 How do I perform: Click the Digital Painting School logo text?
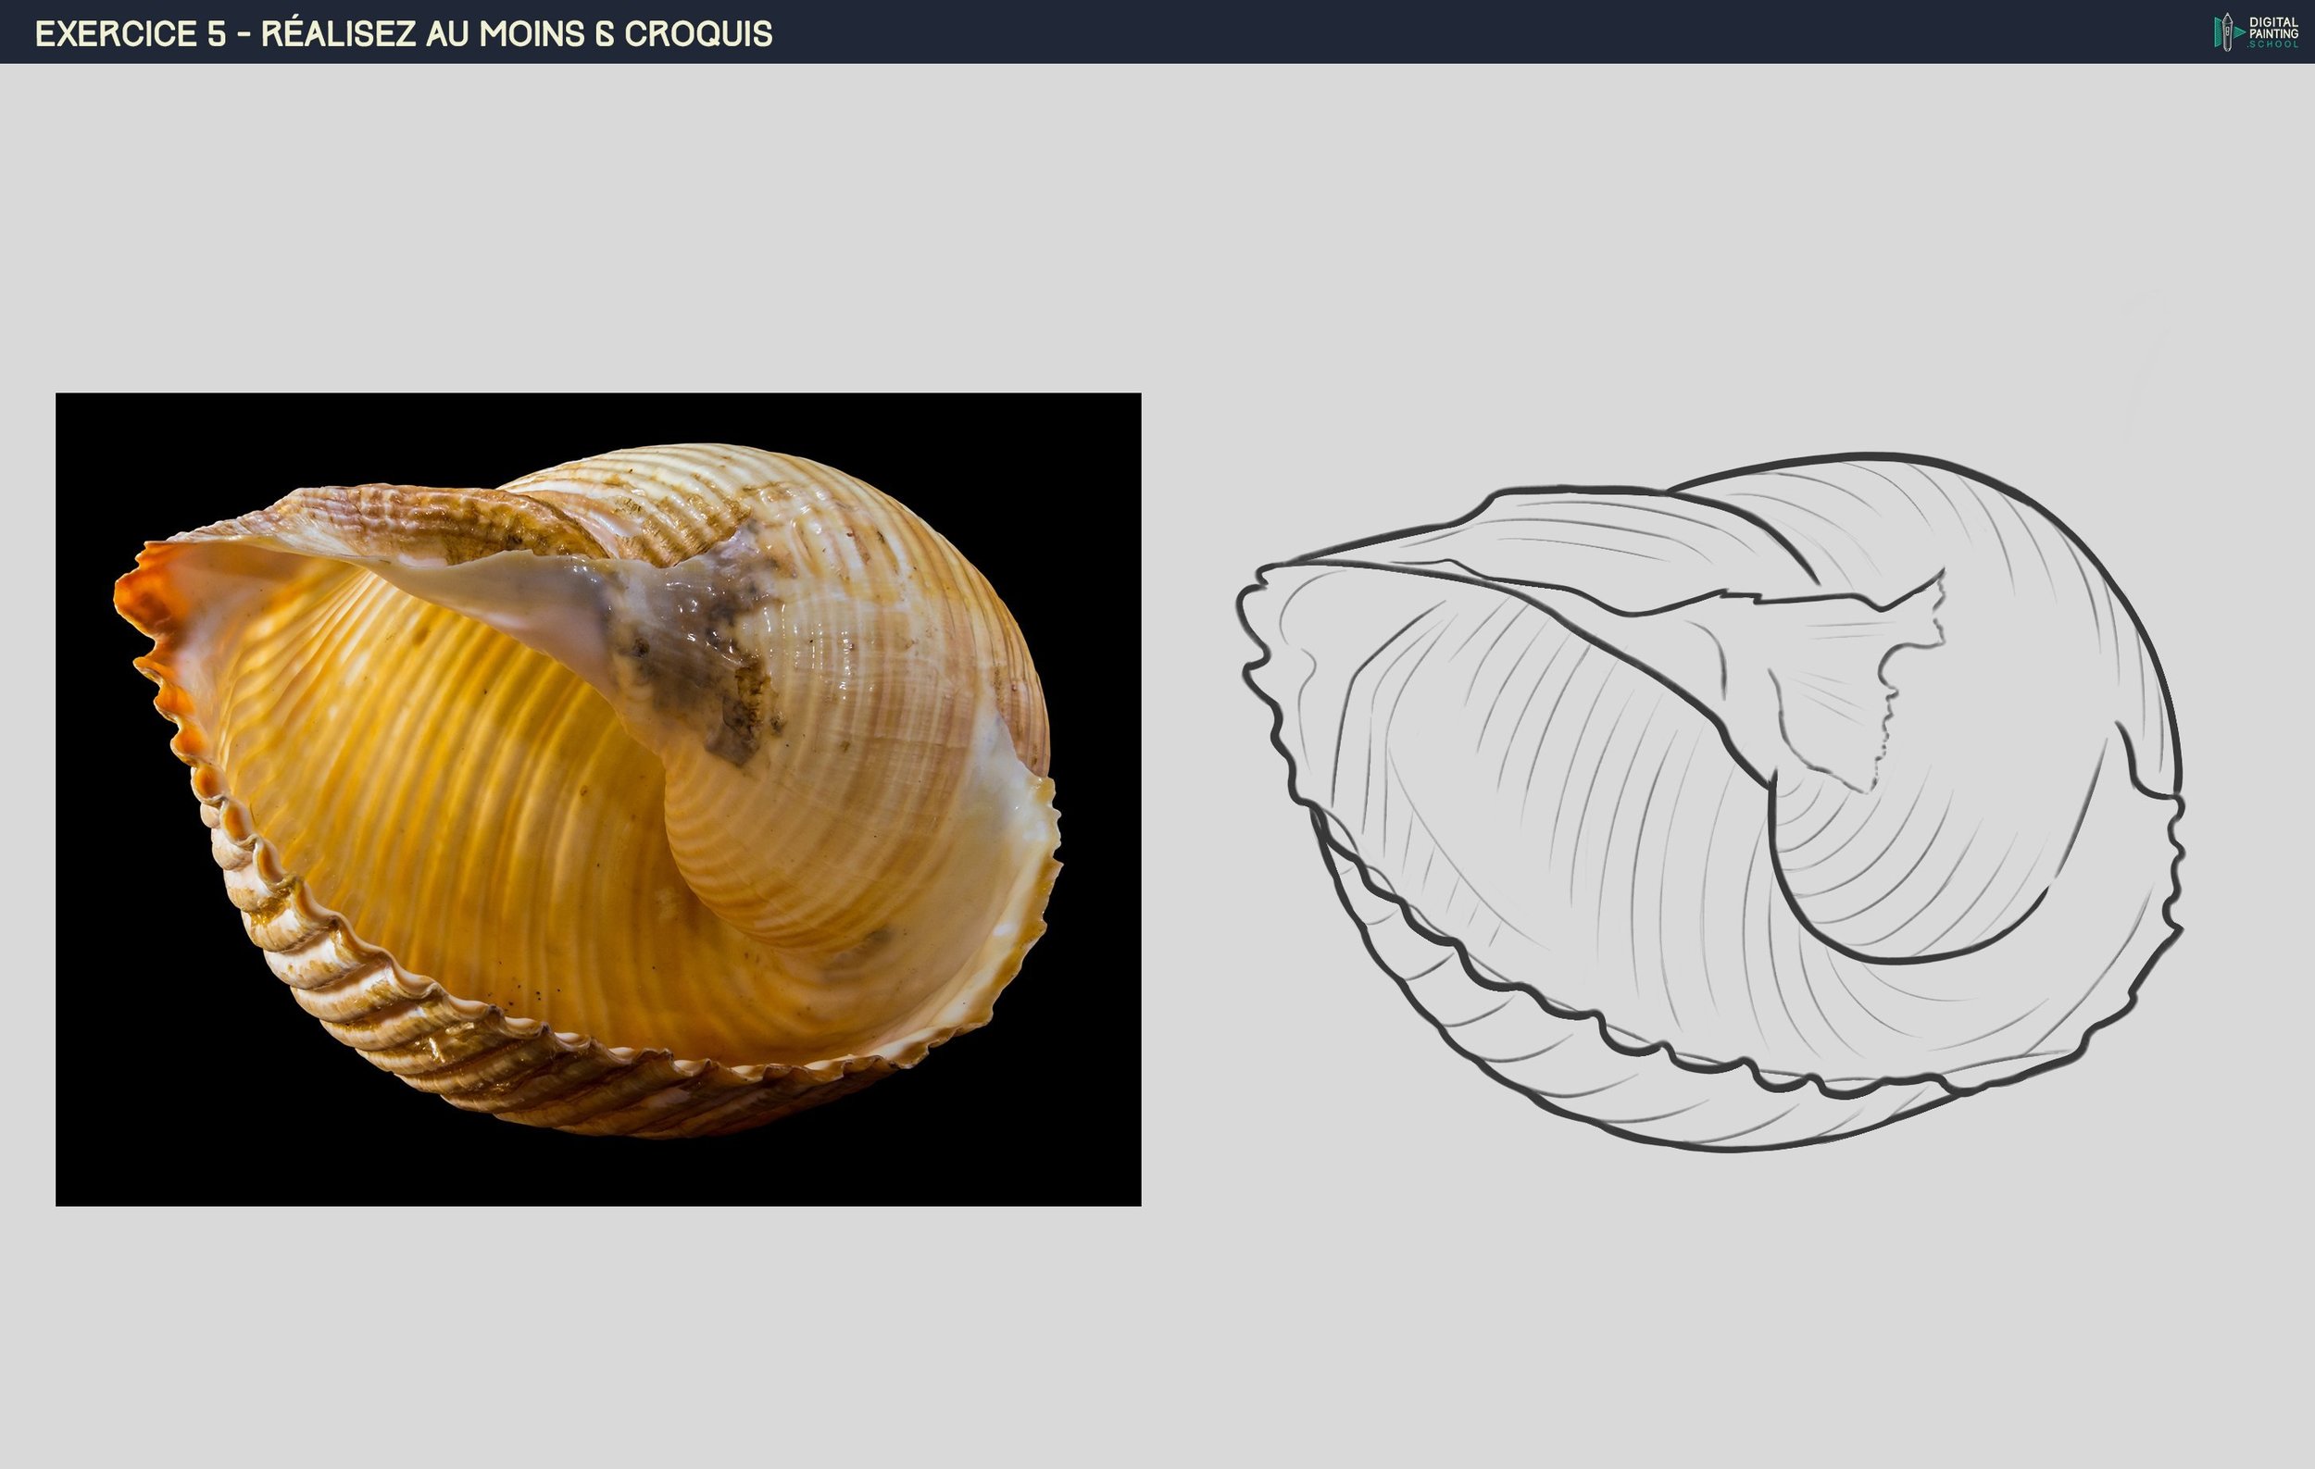coord(2272,28)
